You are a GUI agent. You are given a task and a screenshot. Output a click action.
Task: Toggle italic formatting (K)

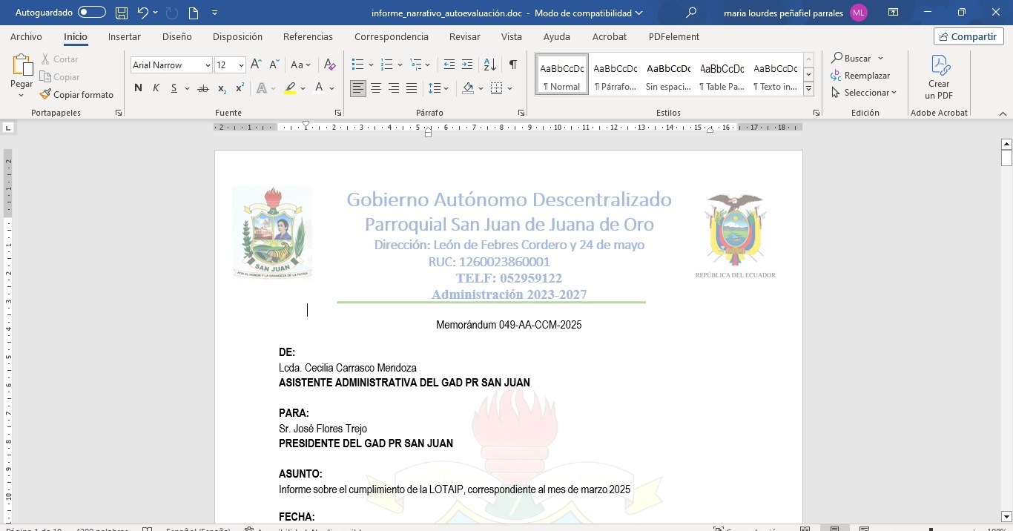point(156,88)
